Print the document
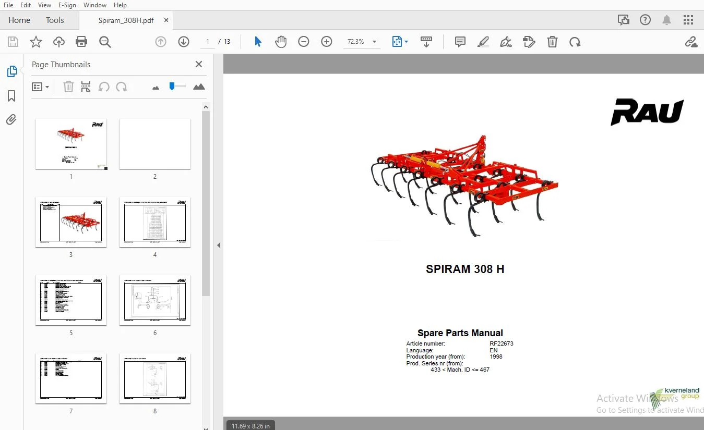 coord(81,42)
